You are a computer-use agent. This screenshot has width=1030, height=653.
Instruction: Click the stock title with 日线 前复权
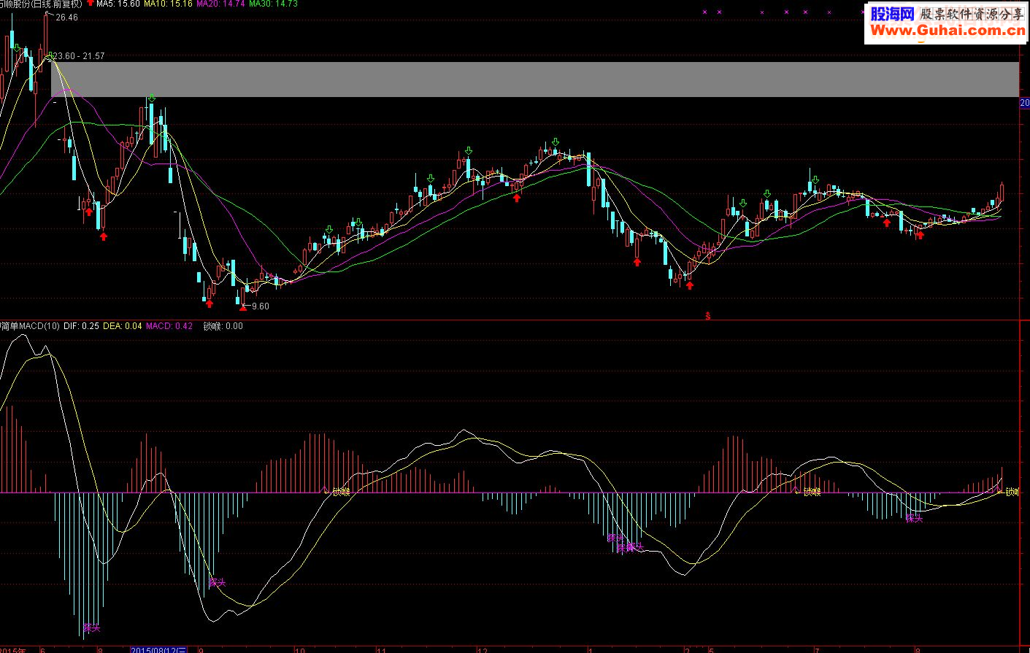pyautogui.click(x=41, y=4)
